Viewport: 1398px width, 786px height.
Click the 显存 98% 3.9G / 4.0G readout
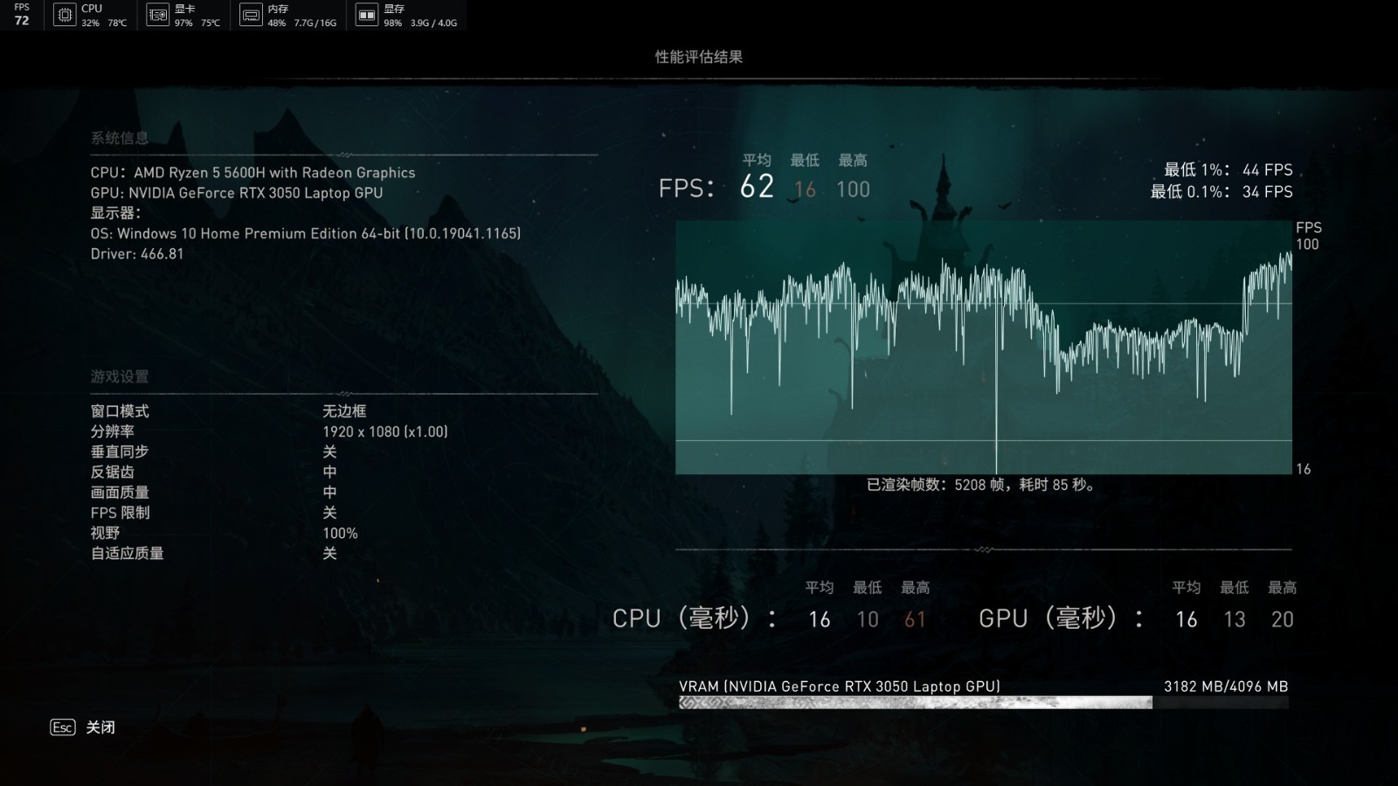[420, 15]
